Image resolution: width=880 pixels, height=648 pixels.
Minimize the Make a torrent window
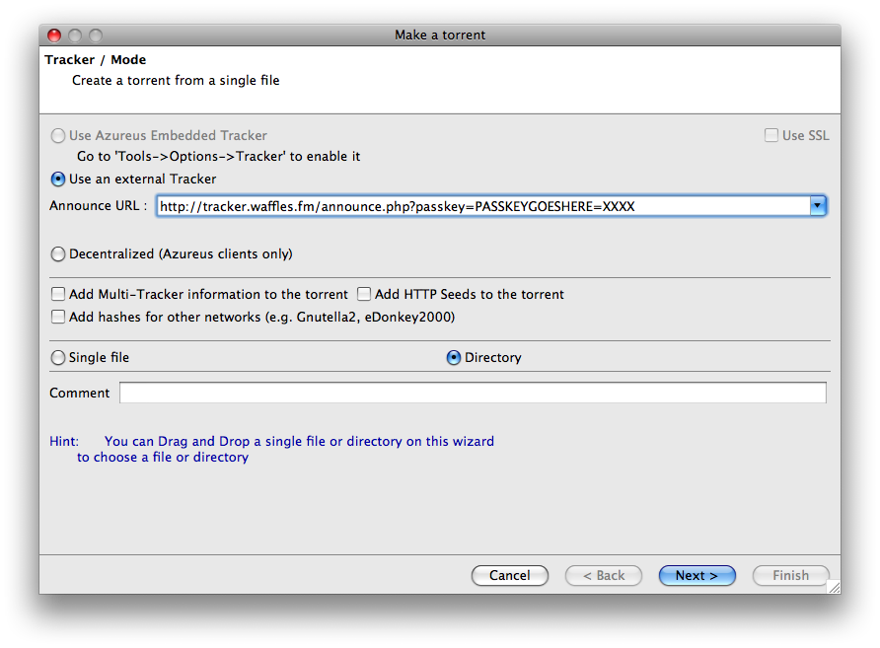click(75, 35)
